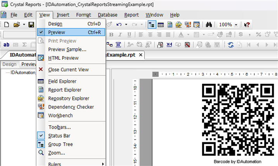
Task: Toggle Bold formatting
Action: 111,35
